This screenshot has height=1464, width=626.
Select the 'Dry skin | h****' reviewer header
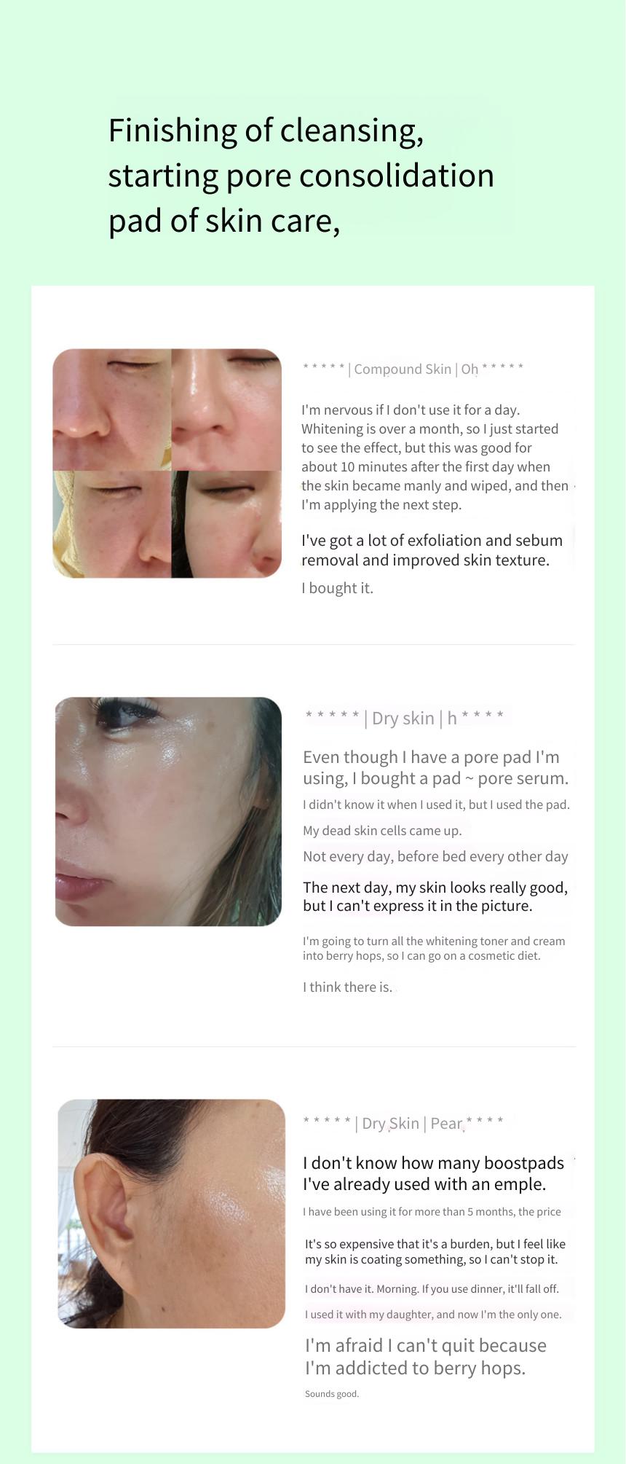405,718
